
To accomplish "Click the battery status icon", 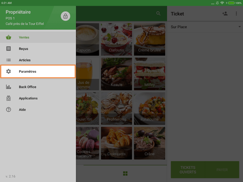I will pos(231,3).
